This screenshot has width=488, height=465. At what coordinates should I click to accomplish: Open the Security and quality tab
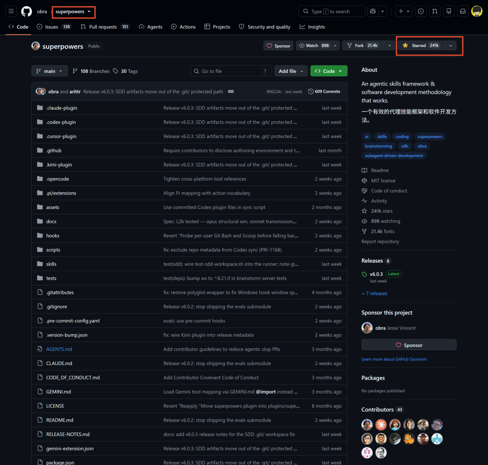coord(264,27)
